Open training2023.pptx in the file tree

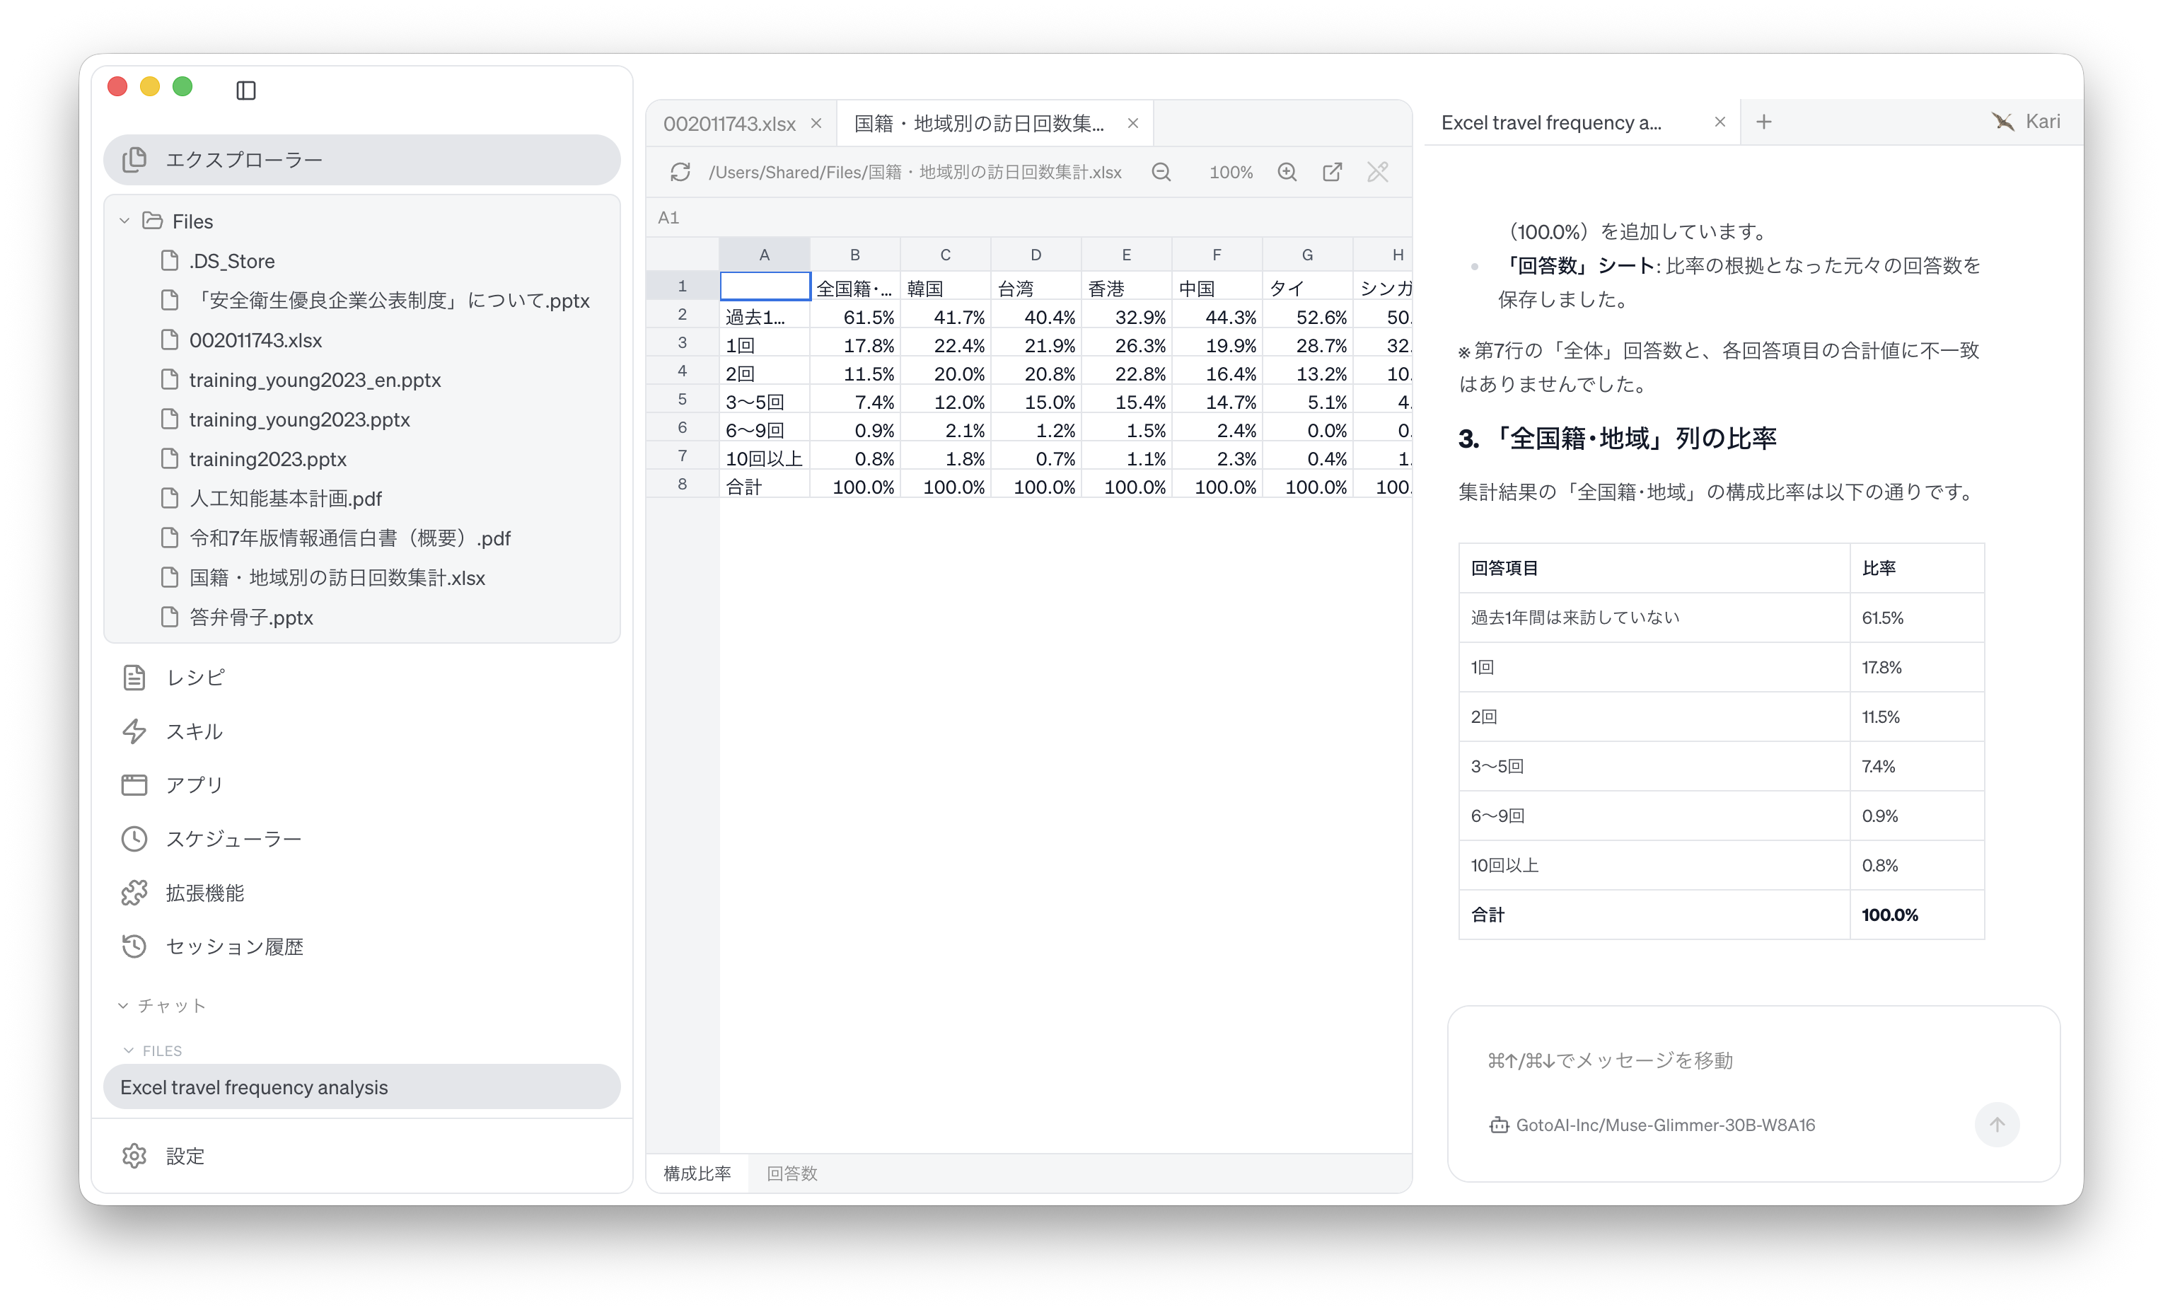pyautogui.click(x=268, y=459)
